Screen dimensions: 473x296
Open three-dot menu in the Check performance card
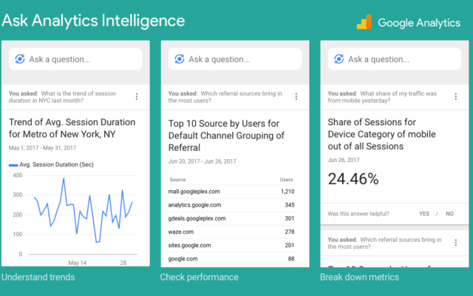[296, 97]
